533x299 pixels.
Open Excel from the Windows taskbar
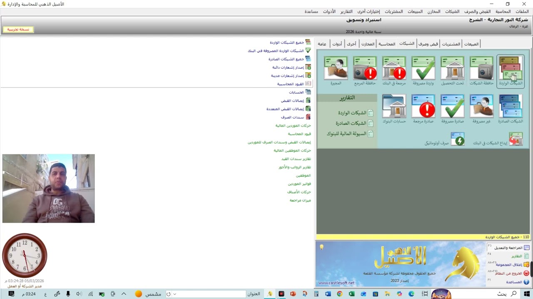coord(351,294)
